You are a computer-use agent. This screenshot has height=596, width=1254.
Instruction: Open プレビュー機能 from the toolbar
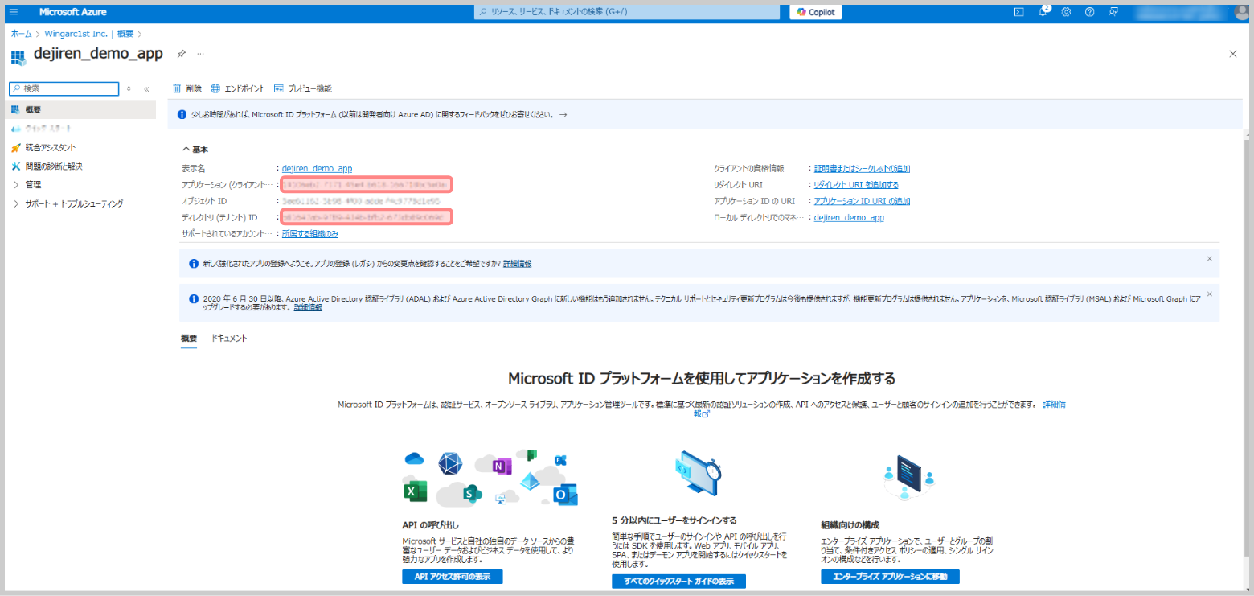302,88
